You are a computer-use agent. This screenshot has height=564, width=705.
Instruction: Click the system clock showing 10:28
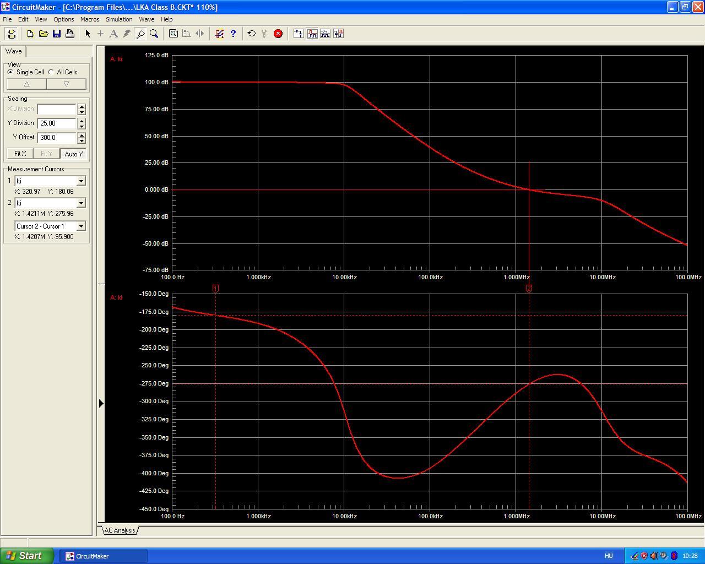pos(690,556)
